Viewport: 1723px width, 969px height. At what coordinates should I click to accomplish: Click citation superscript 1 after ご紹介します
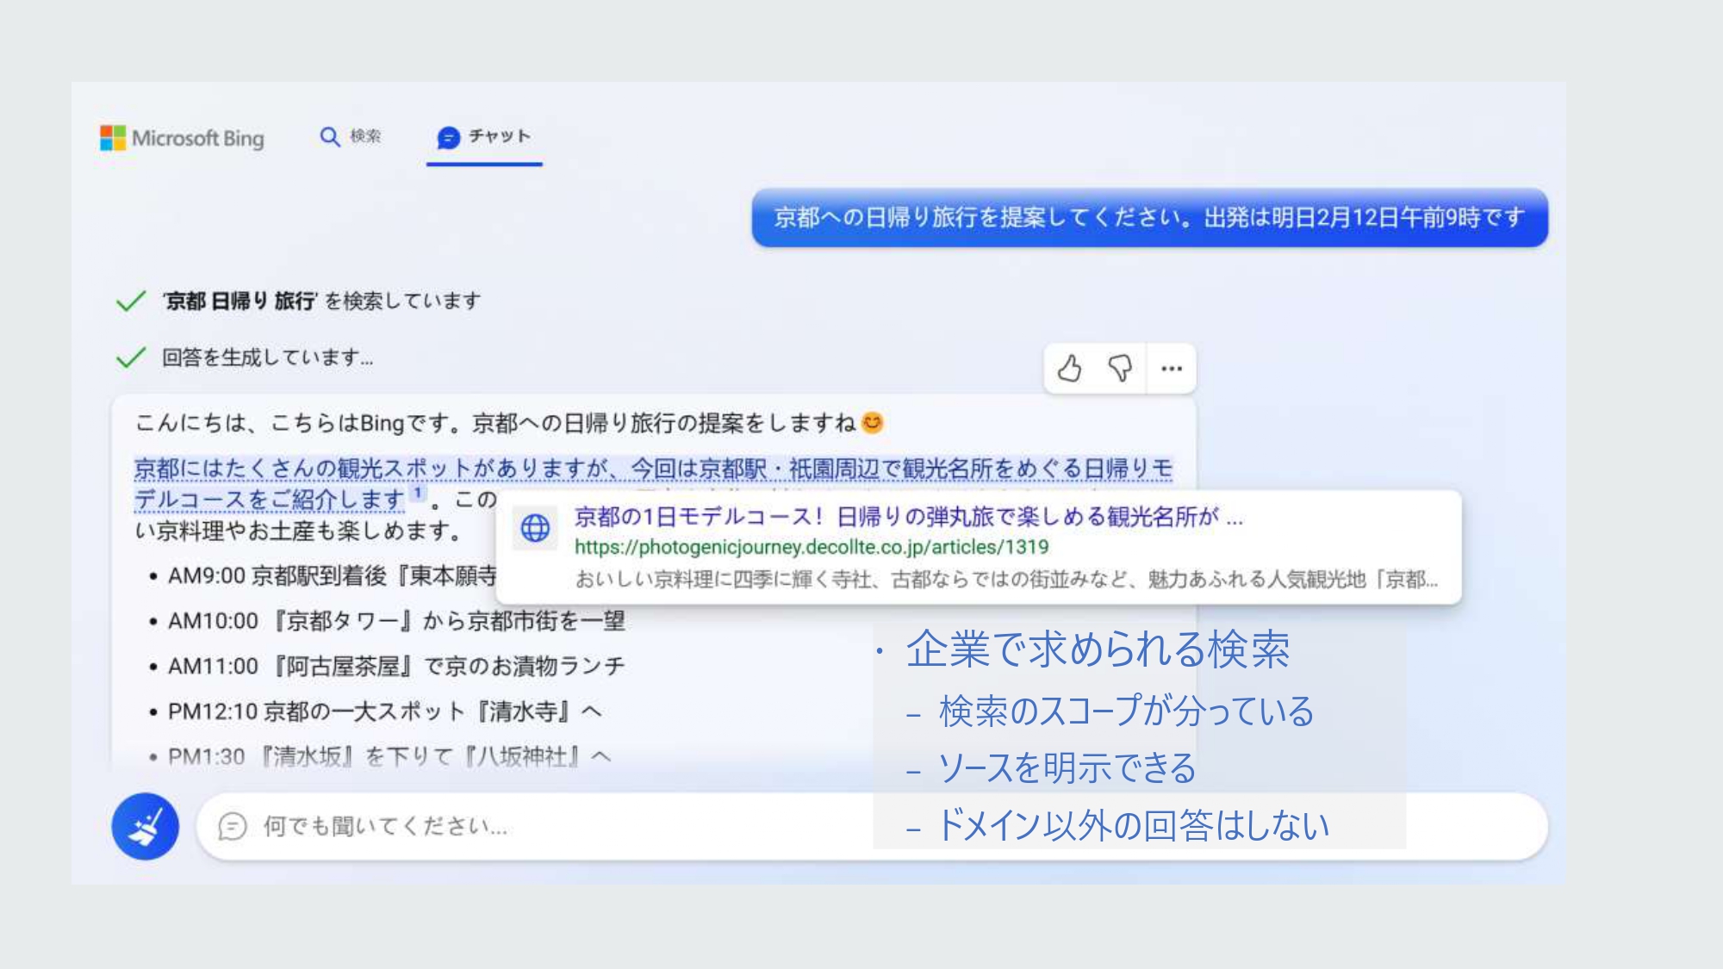417,493
